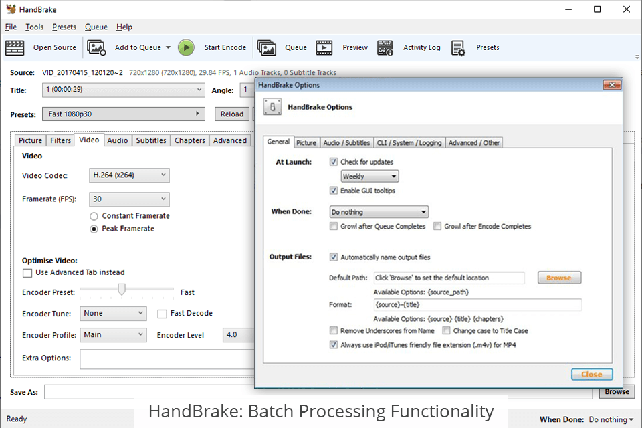Click the Preview film-frame icon
This screenshot has height=428, width=642.
click(x=324, y=47)
